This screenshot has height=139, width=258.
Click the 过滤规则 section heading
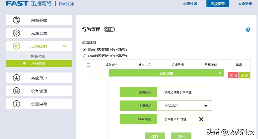89,42
